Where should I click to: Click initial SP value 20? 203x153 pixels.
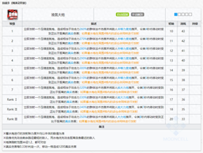(171, 119)
